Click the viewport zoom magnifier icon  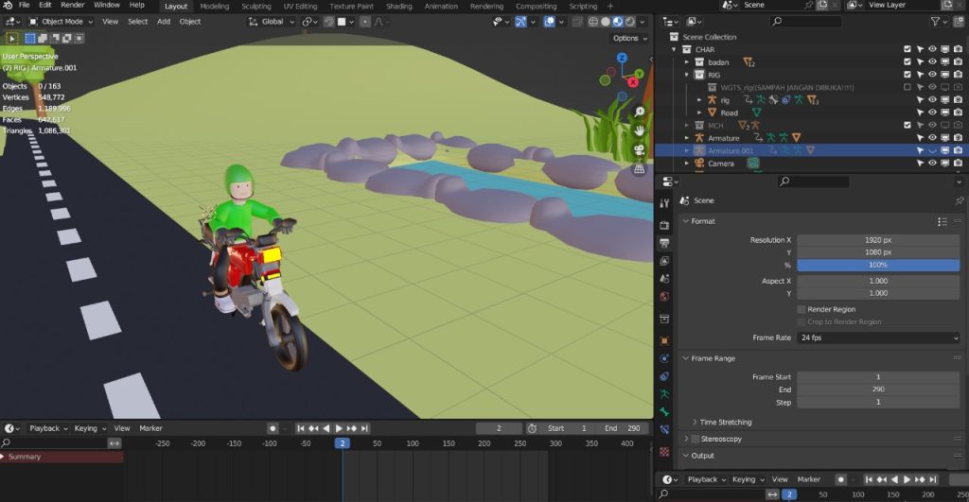pyautogui.click(x=640, y=112)
